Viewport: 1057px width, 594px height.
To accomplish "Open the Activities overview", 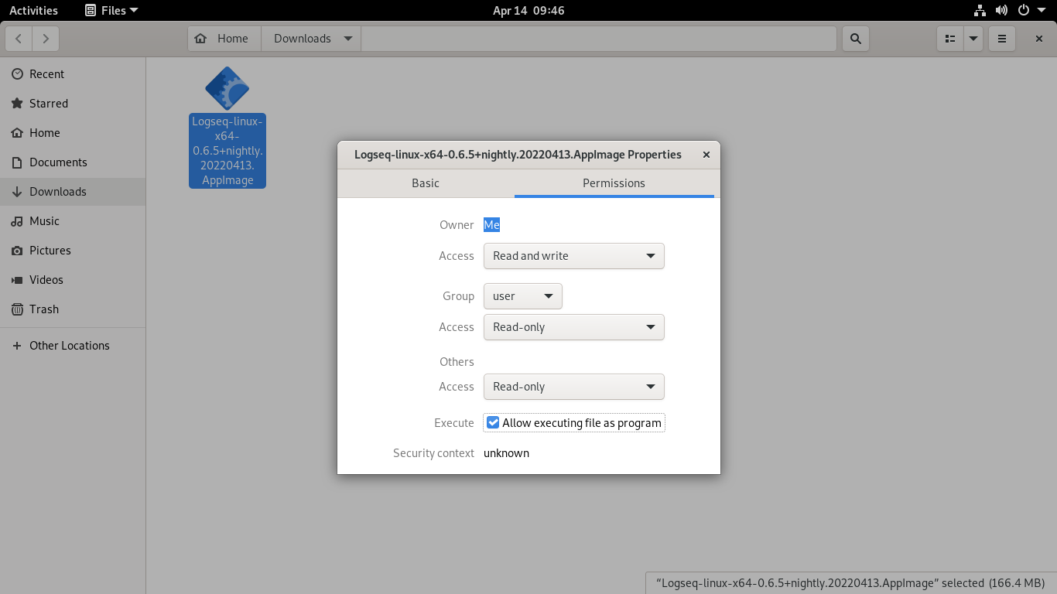I will pos(33,10).
